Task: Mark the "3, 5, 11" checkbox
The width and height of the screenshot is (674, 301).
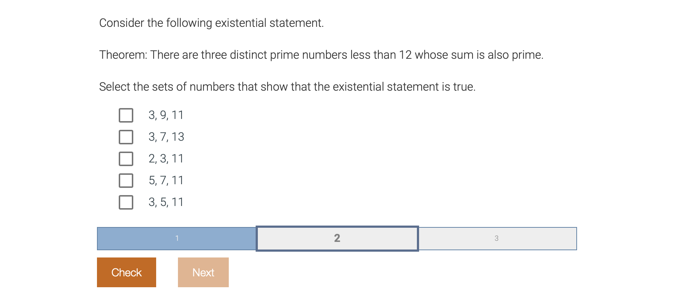Action: point(126,202)
